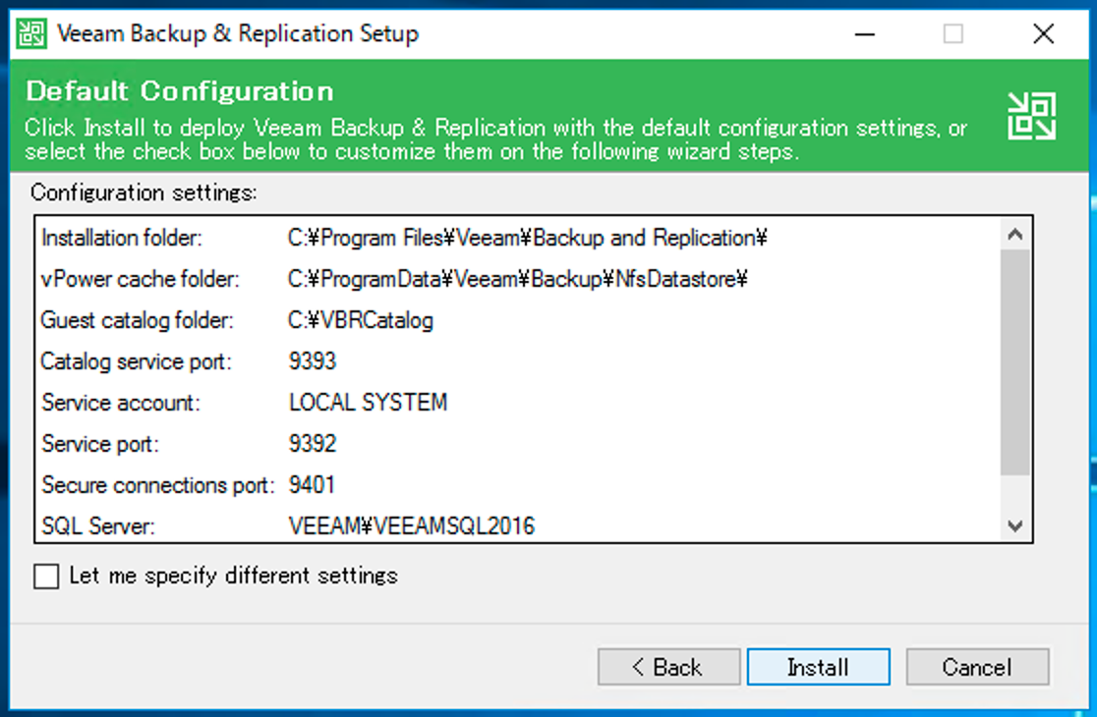Select SQL Server VEEAM¥VEEAMSQL2016 value

pyautogui.click(x=411, y=526)
